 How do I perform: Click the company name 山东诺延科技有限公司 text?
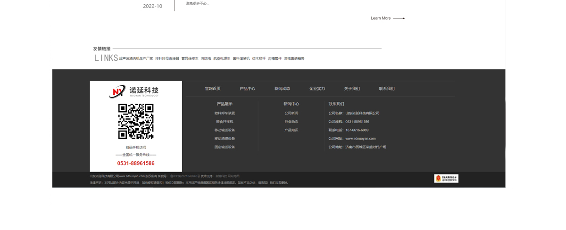click(x=362, y=113)
